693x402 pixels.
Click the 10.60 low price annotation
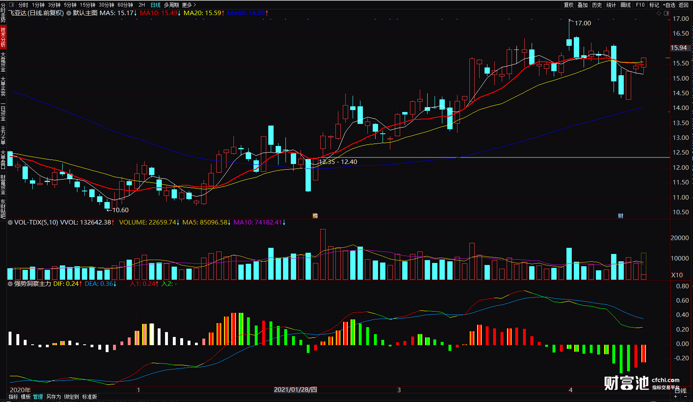point(120,210)
